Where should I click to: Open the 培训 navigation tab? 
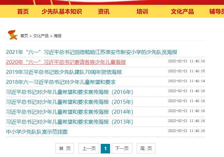(x=142, y=12)
